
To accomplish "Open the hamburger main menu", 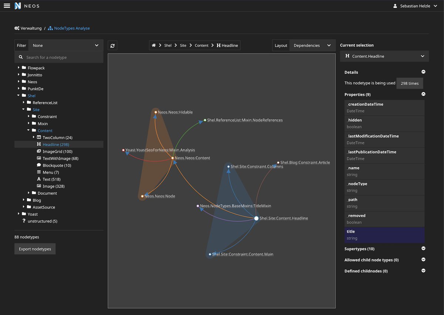I will [x=7, y=6].
